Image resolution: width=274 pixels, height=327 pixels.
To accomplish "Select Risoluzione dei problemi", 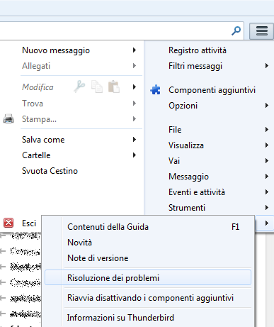I will click(148, 277).
